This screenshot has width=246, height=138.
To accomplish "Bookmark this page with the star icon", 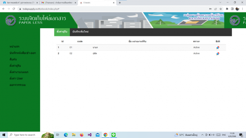I will [221, 9].
